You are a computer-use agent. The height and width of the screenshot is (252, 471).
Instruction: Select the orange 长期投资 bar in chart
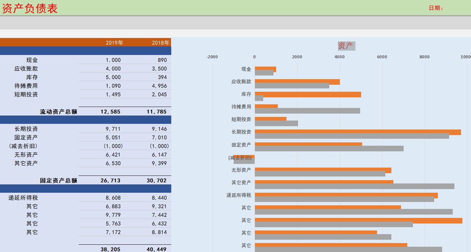(x=358, y=132)
